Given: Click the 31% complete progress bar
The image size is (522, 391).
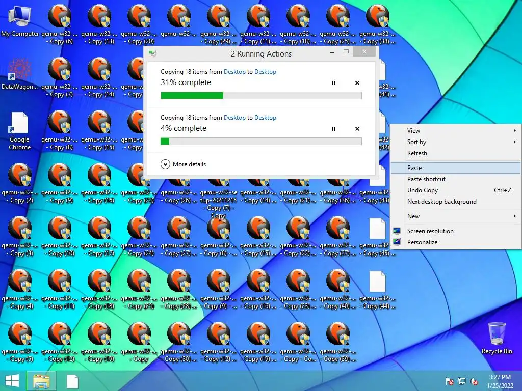Looking at the screenshot, I should coord(261,95).
